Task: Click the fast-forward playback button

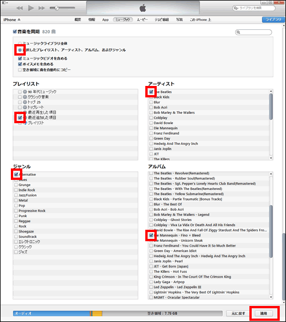Action: pyautogui.click(x=42, y=8)
